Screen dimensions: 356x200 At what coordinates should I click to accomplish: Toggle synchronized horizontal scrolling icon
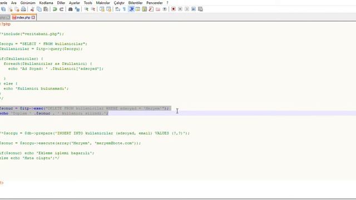point(109,9)
